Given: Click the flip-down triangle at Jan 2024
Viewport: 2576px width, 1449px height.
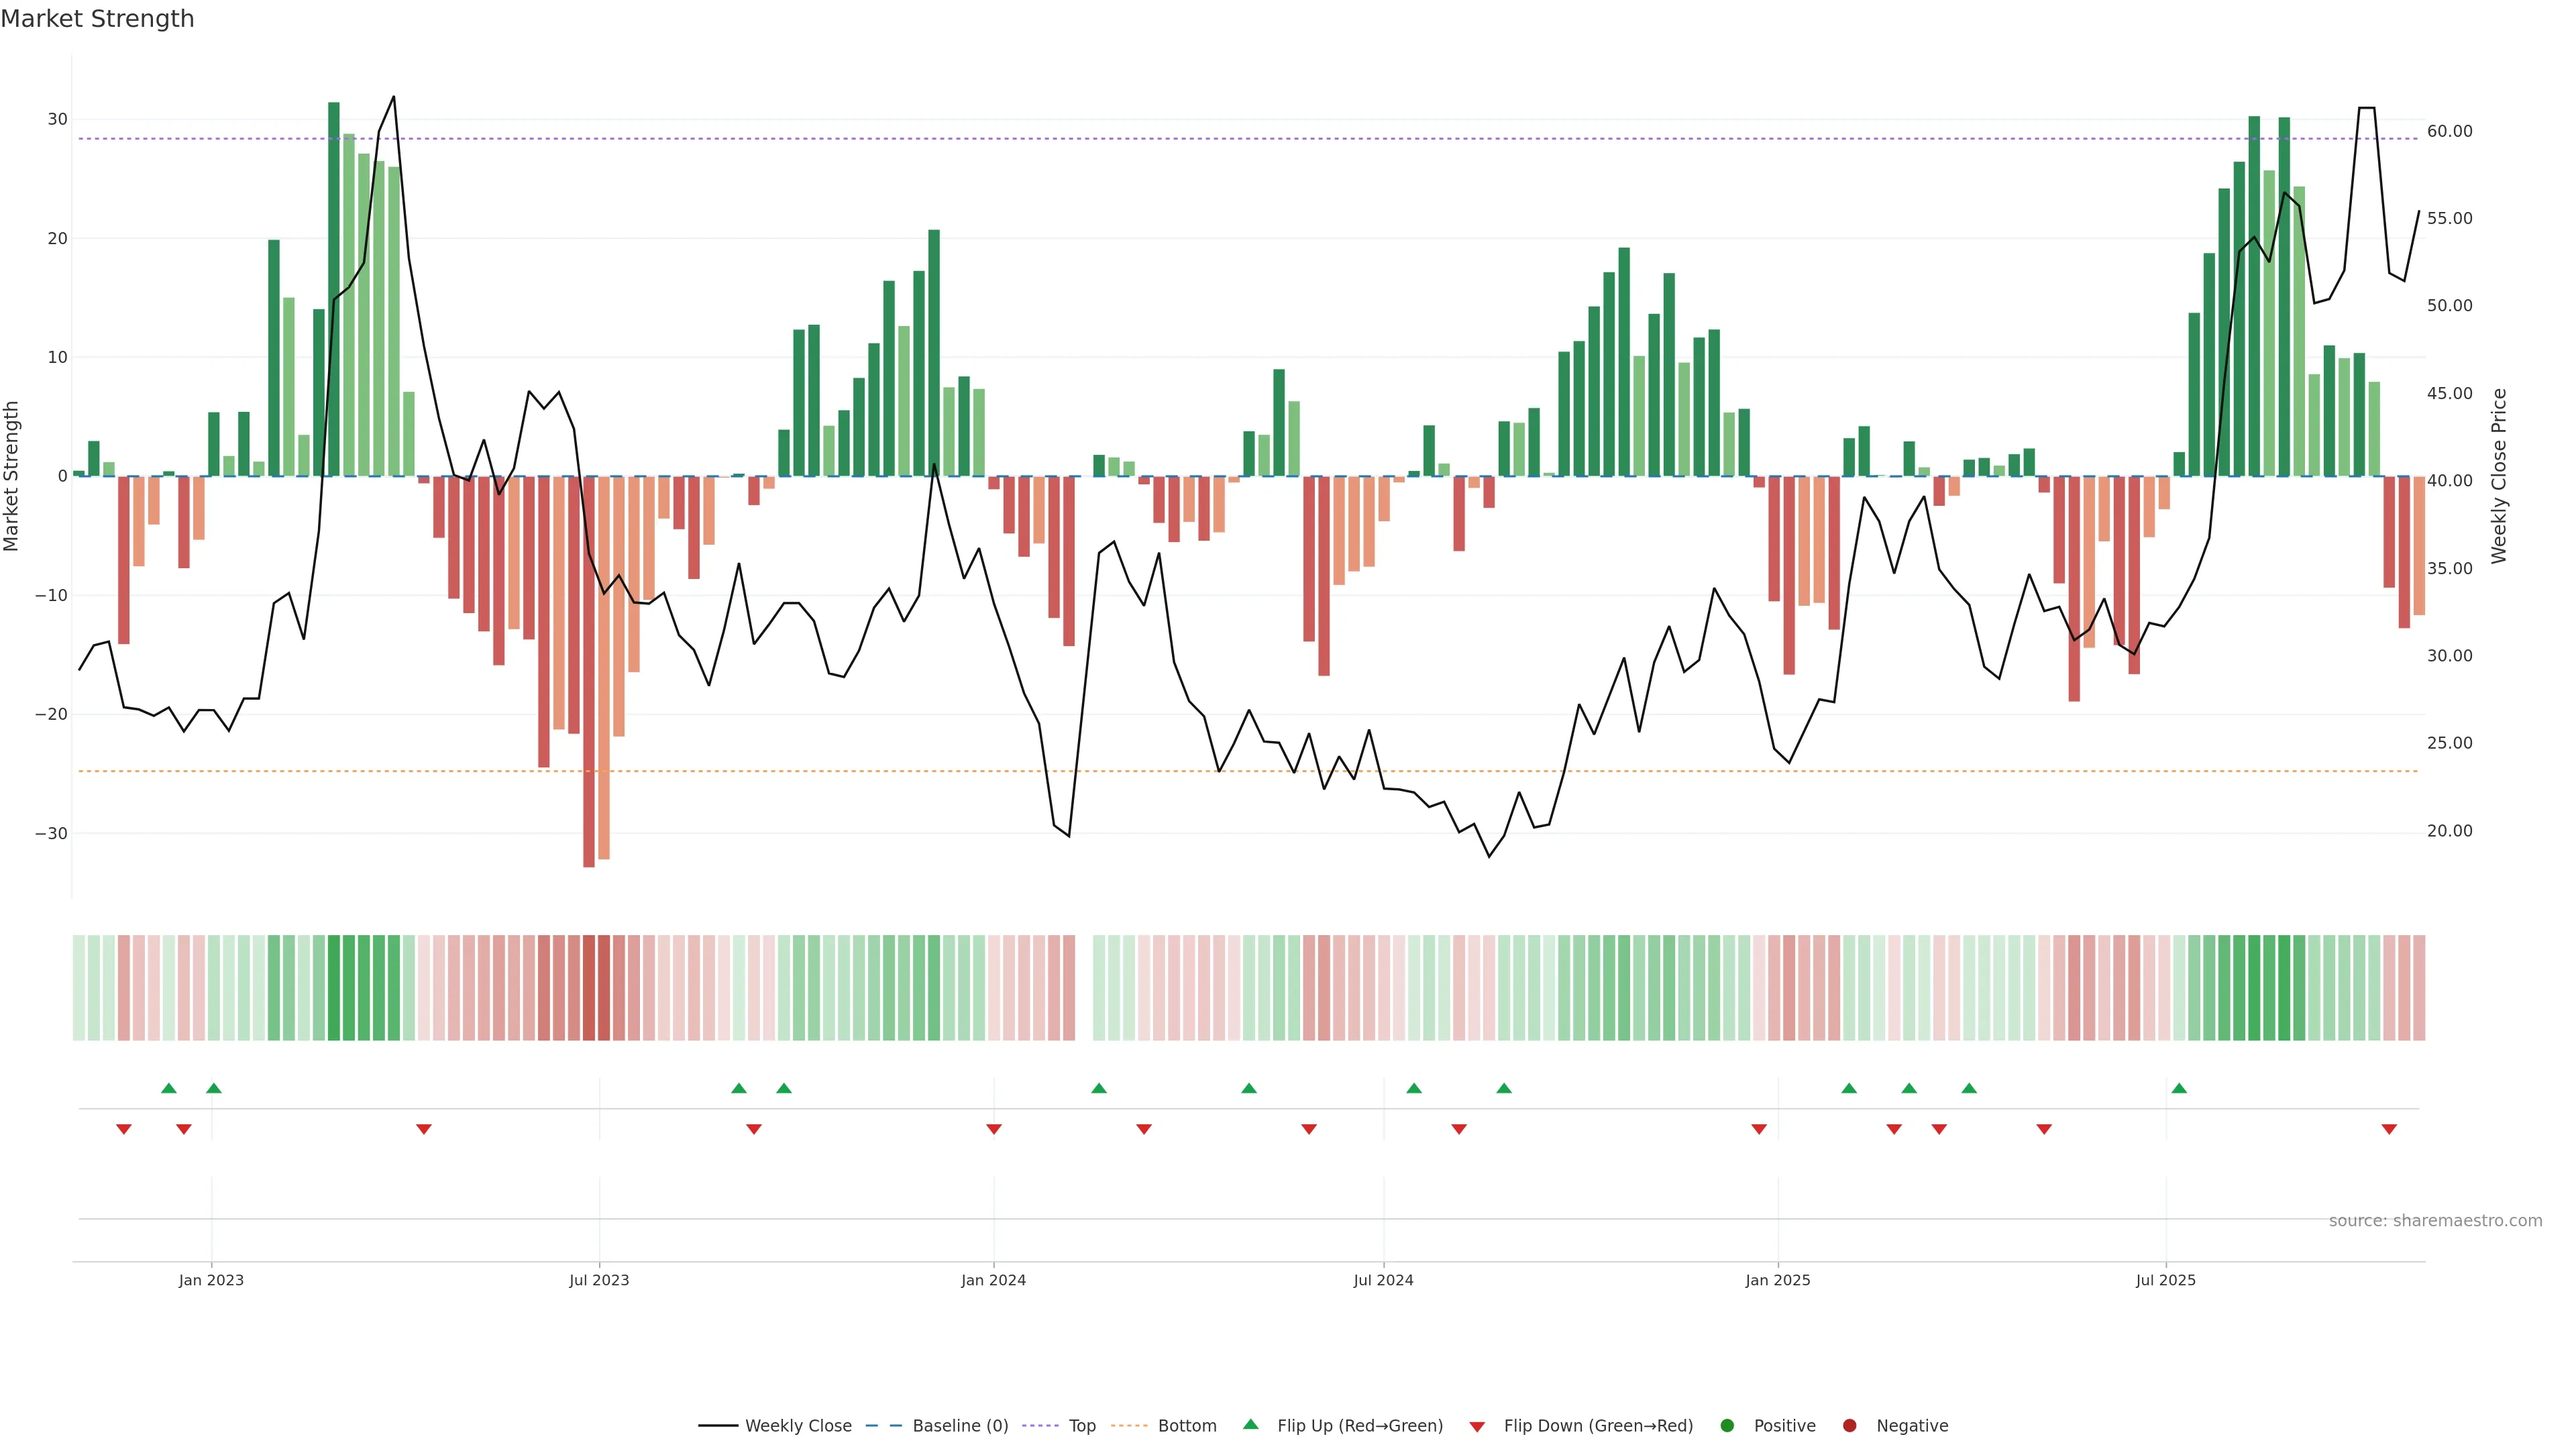Looking at the screenshot, I should tap(994, 1129).
